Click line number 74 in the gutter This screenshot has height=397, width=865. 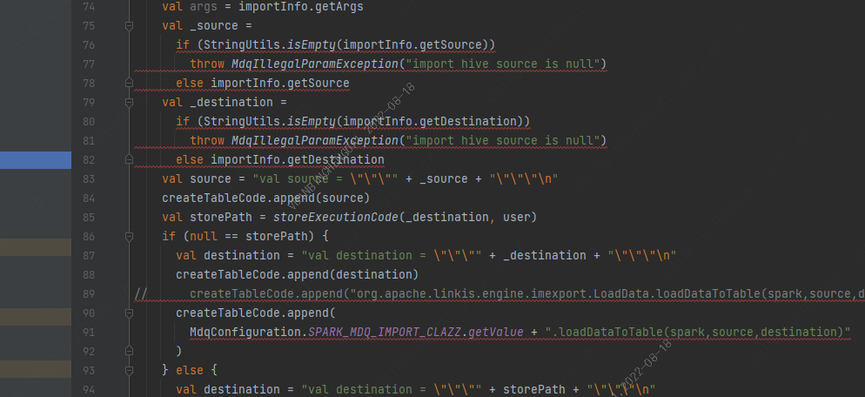88,7
